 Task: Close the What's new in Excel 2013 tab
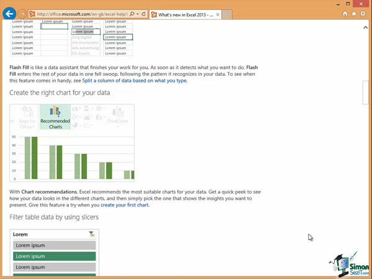point(218,15)
